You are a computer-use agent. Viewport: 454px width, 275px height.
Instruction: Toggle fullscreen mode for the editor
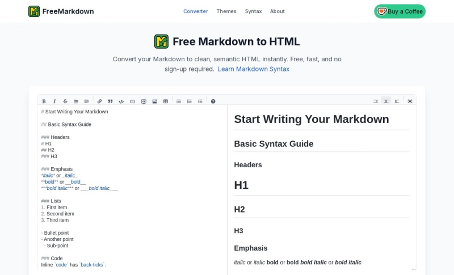point(410,101)
